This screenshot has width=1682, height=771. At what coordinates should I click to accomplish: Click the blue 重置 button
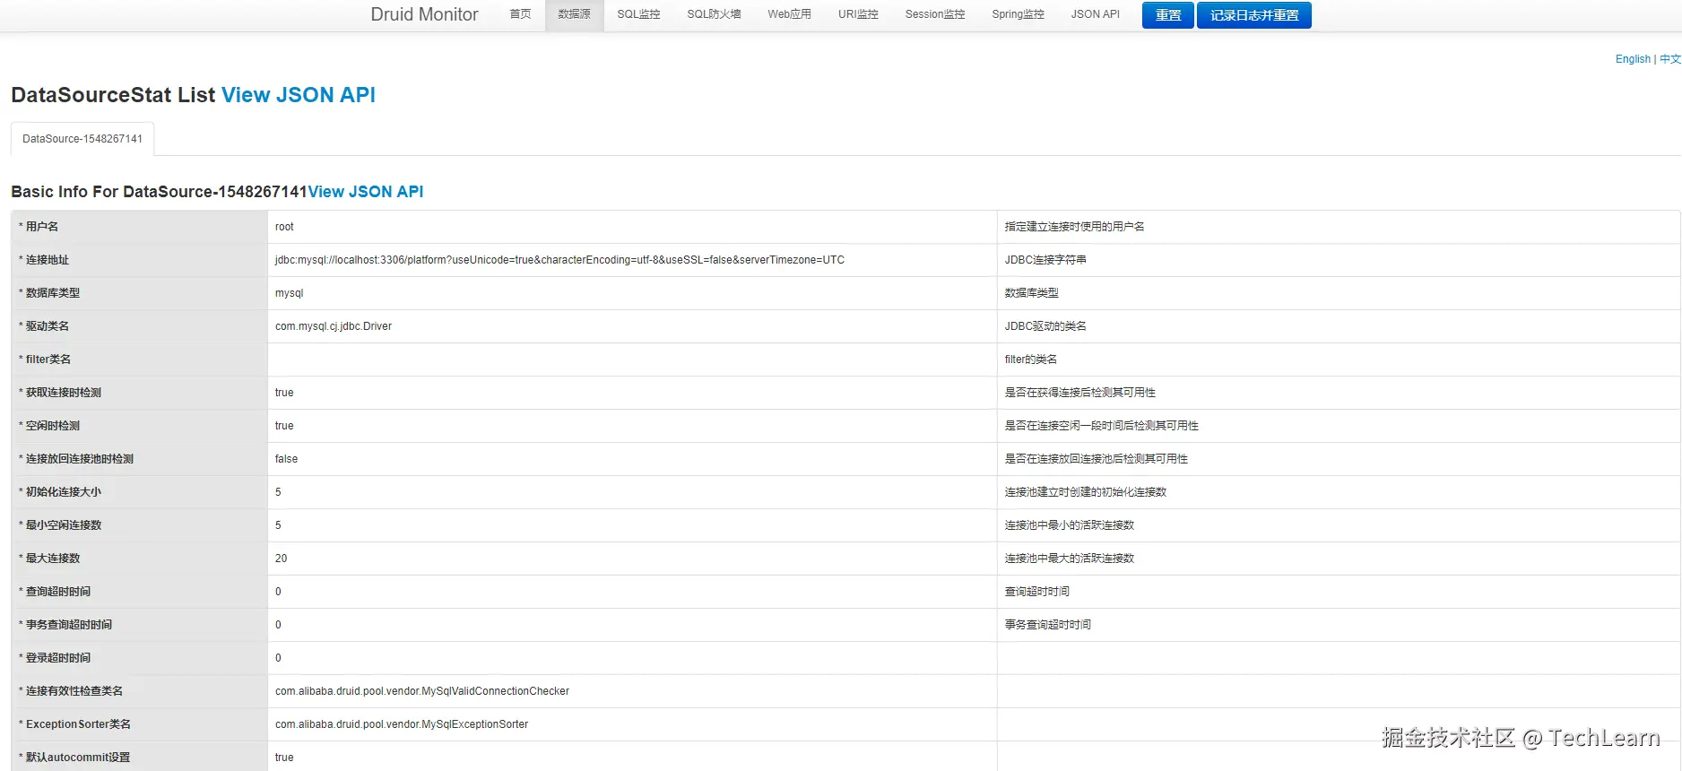tap(1167, 15)
